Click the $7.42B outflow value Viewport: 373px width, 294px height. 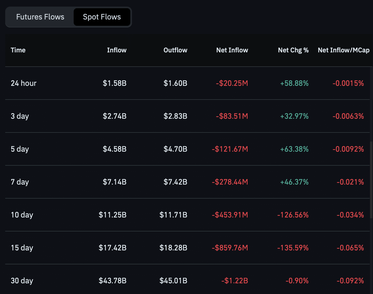[175, 182]
